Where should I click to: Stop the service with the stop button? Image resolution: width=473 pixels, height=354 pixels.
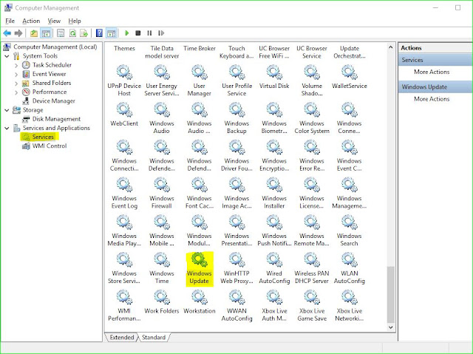(138, 33)
